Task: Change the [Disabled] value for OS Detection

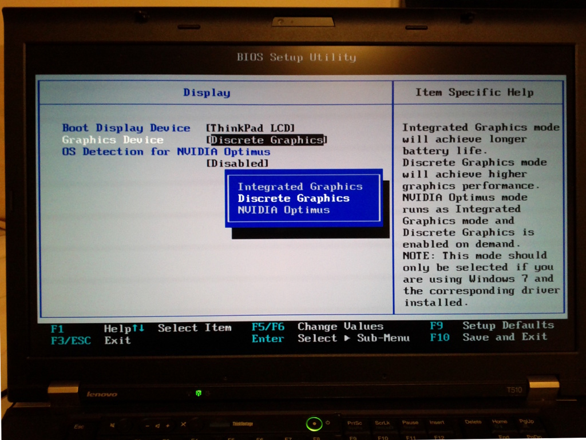Action: click(x=237, y=163)
